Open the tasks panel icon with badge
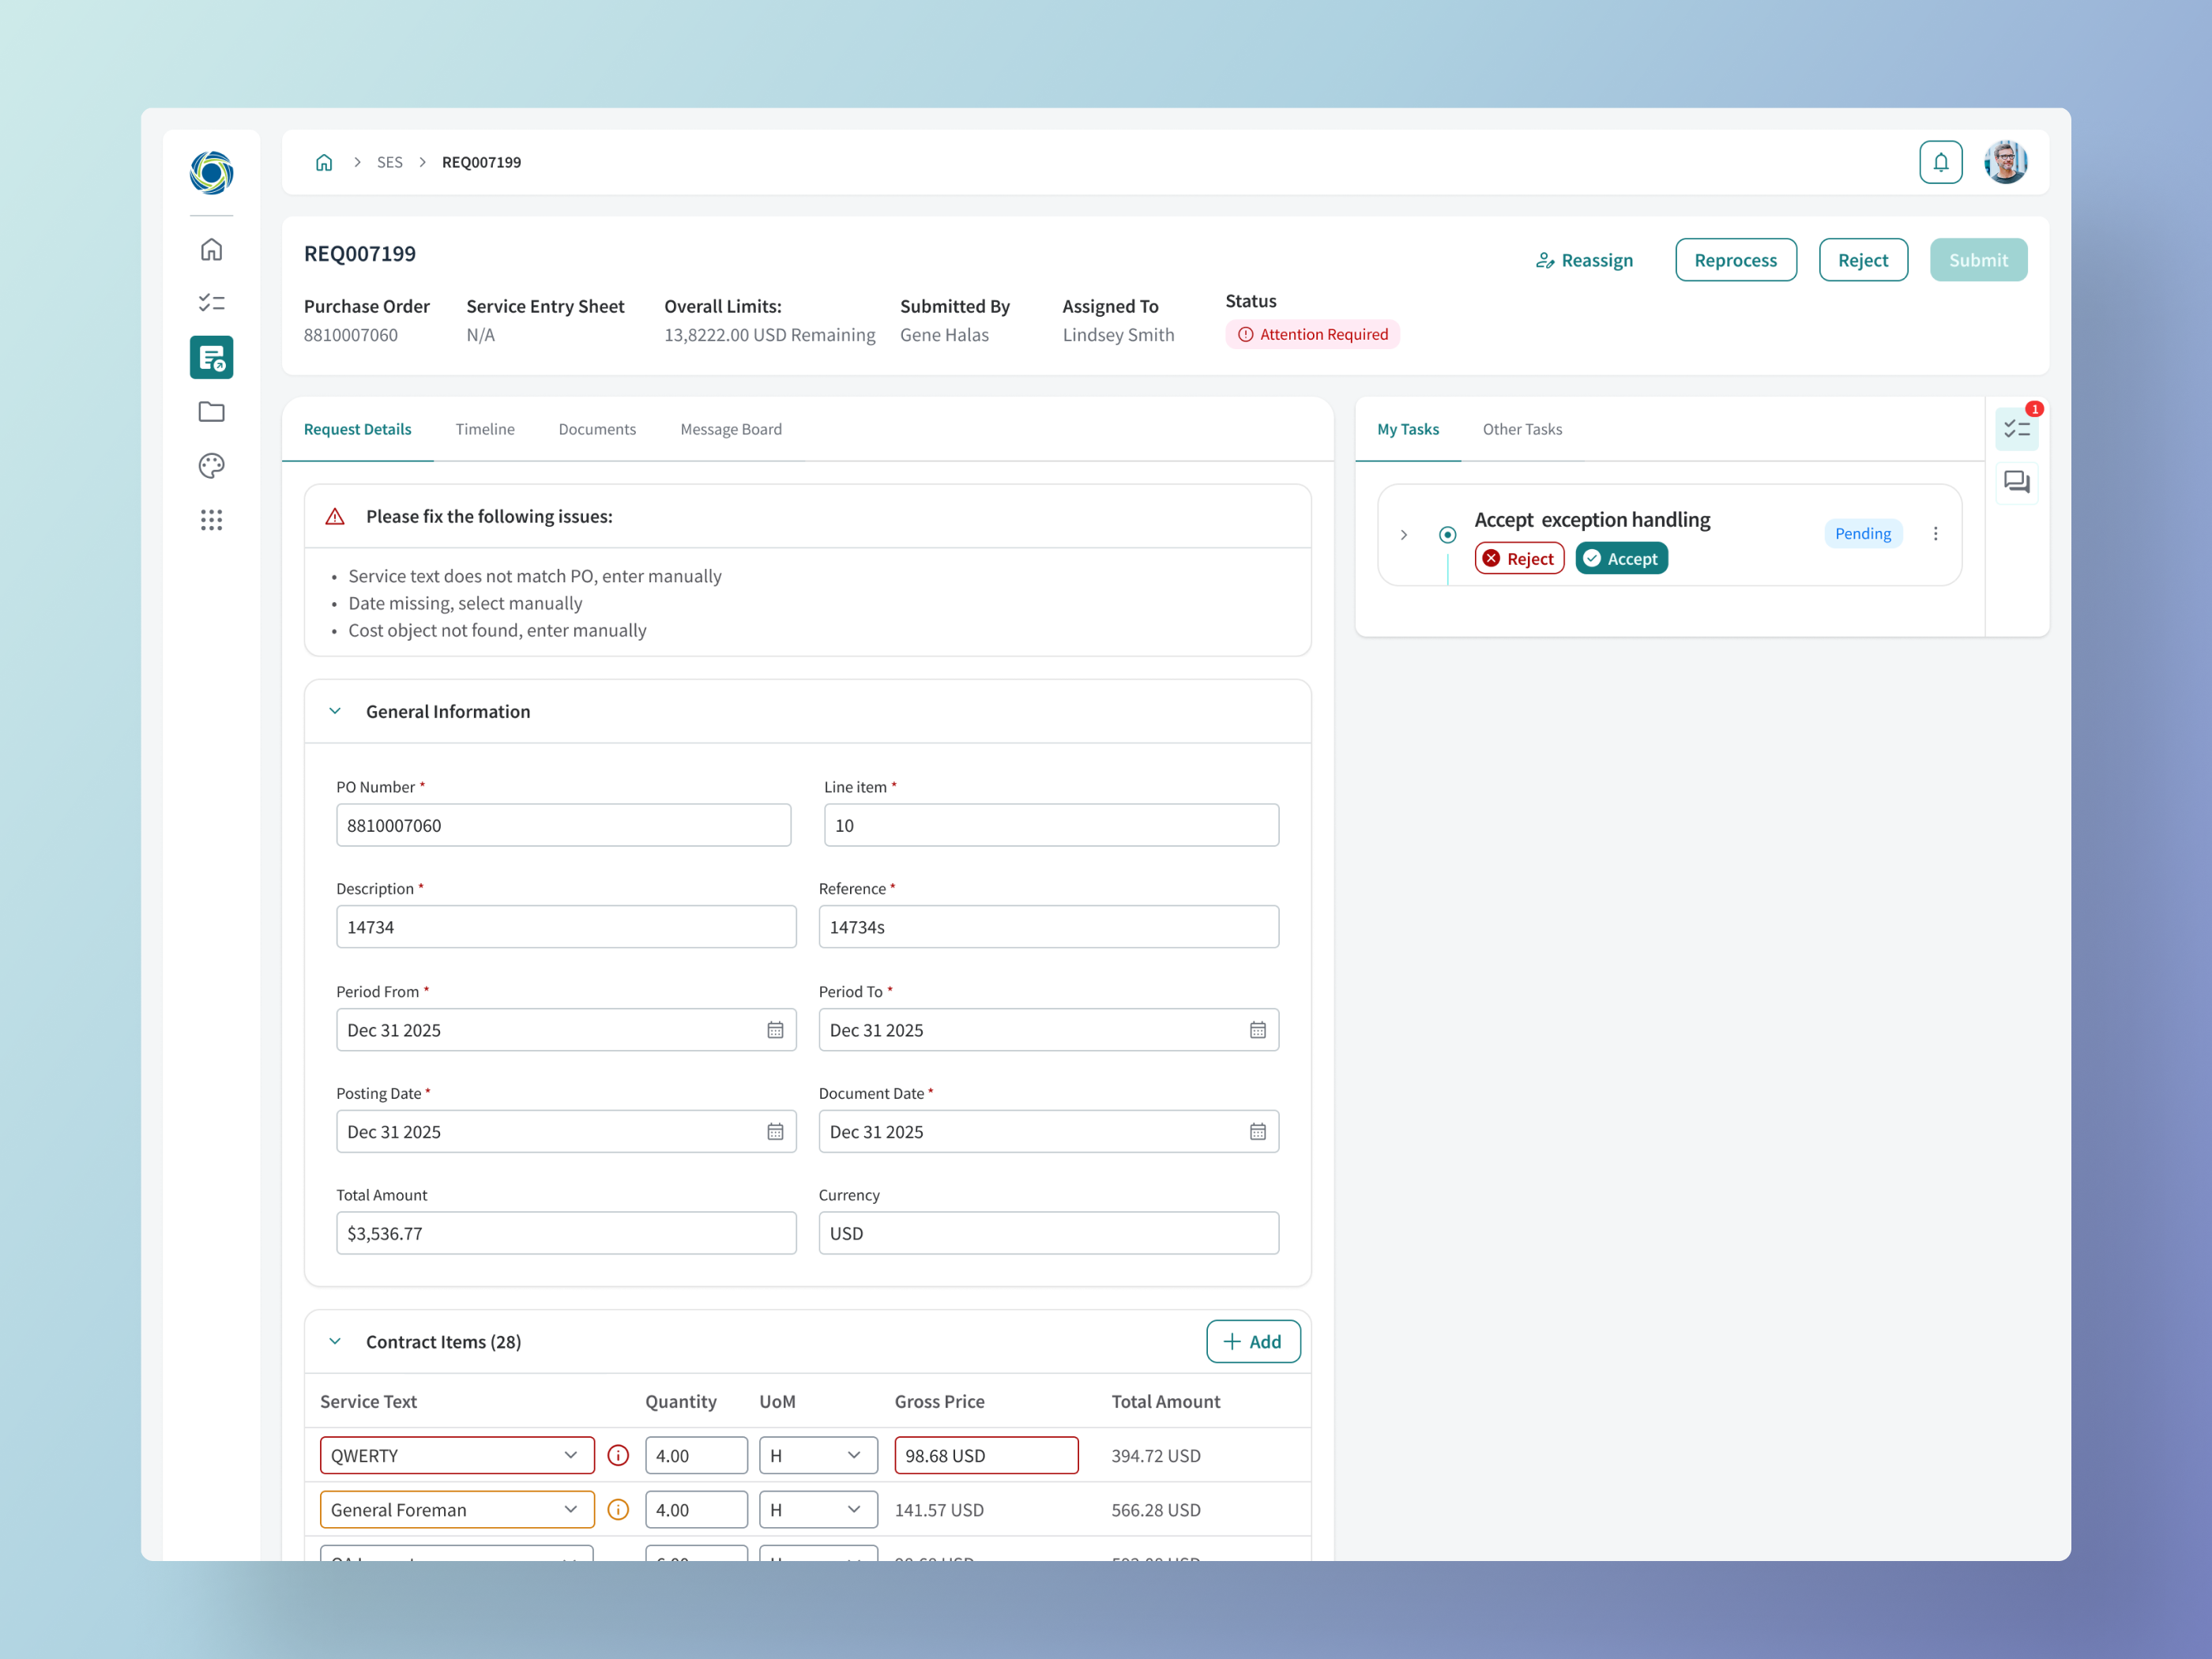The image size is (2212, 1659). 2017,429
